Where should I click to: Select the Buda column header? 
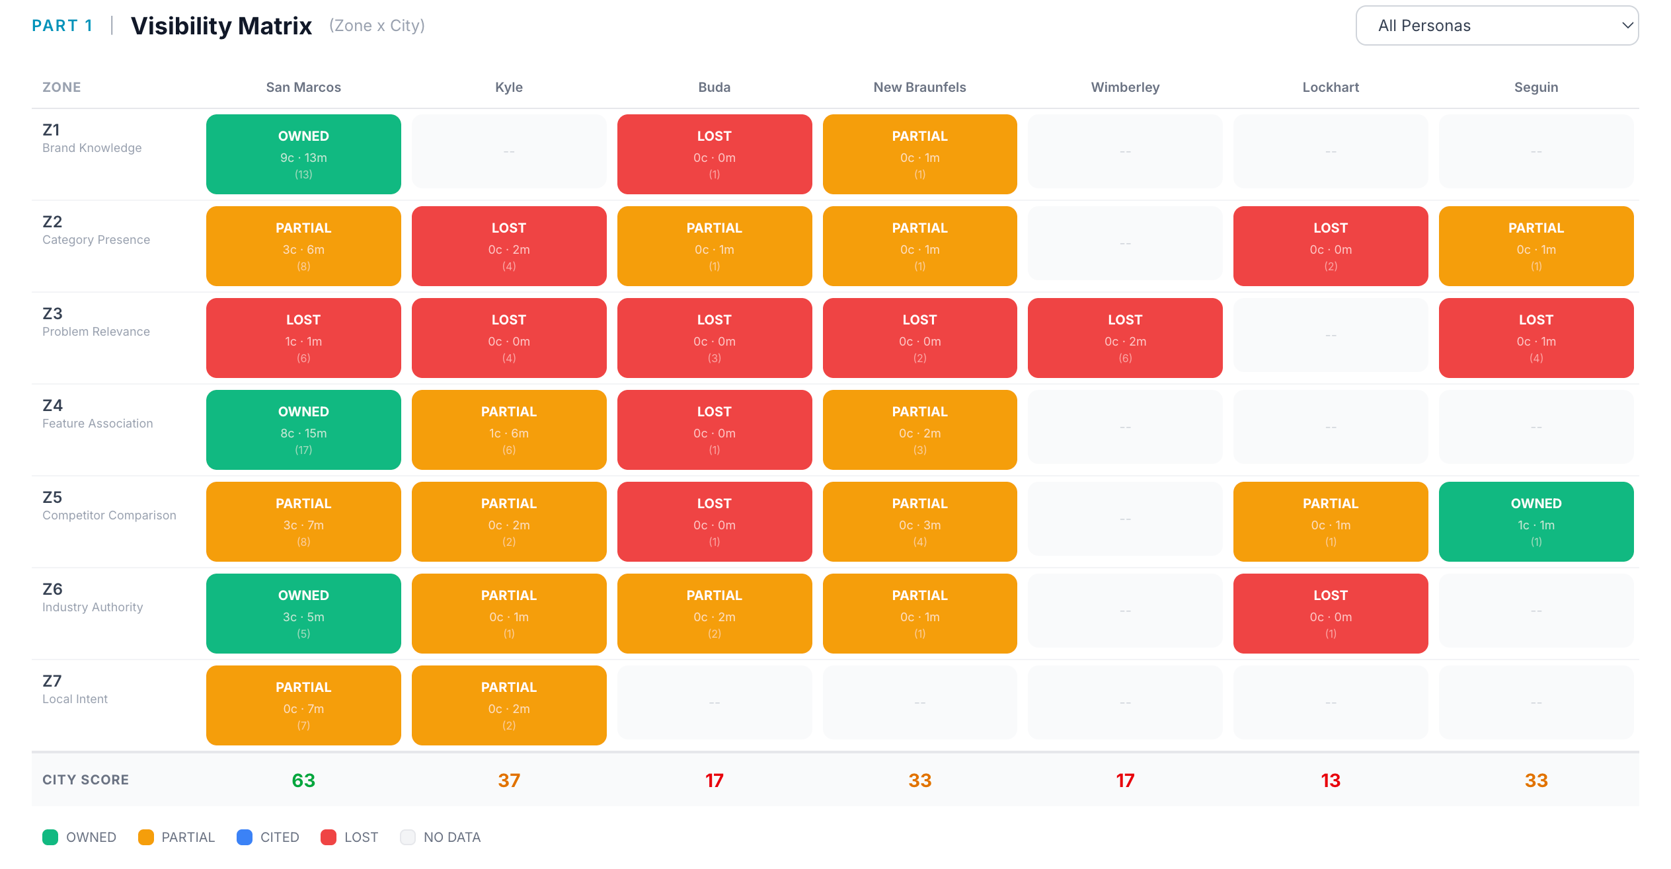point(715,87)
